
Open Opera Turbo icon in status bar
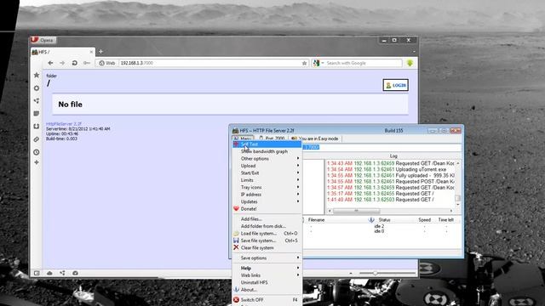[75, 273]
